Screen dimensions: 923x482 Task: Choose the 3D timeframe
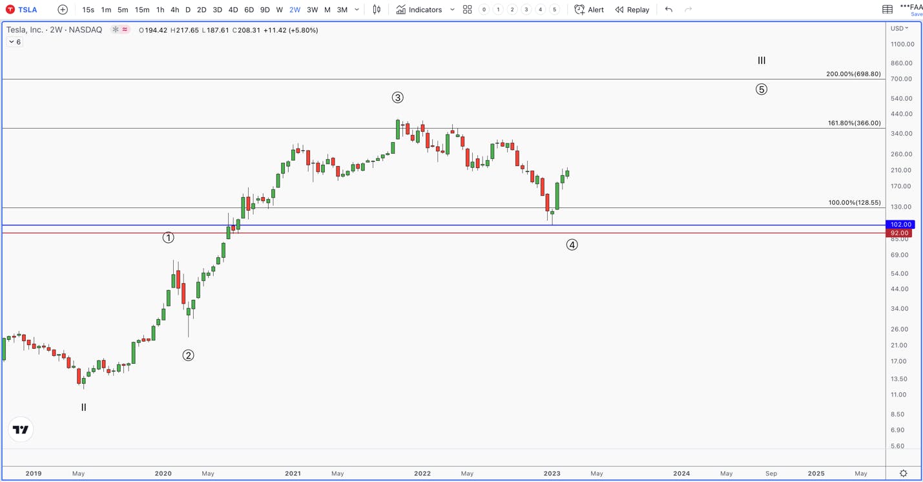[x=217, y=10]
